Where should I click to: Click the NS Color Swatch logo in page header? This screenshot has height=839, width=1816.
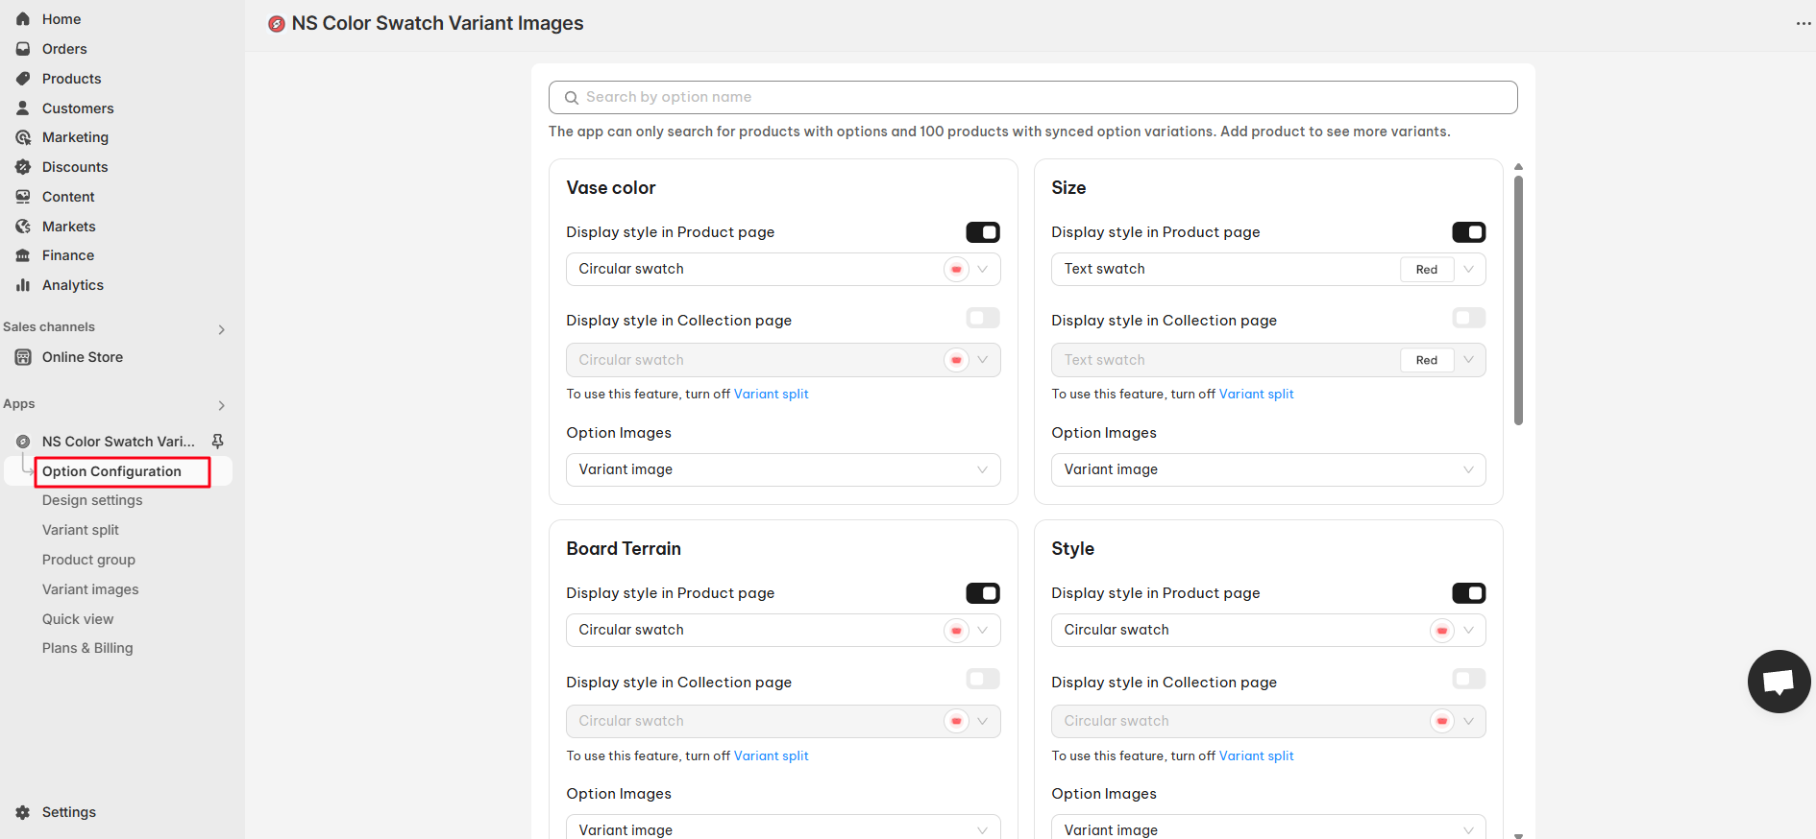(x=277, y=24)
